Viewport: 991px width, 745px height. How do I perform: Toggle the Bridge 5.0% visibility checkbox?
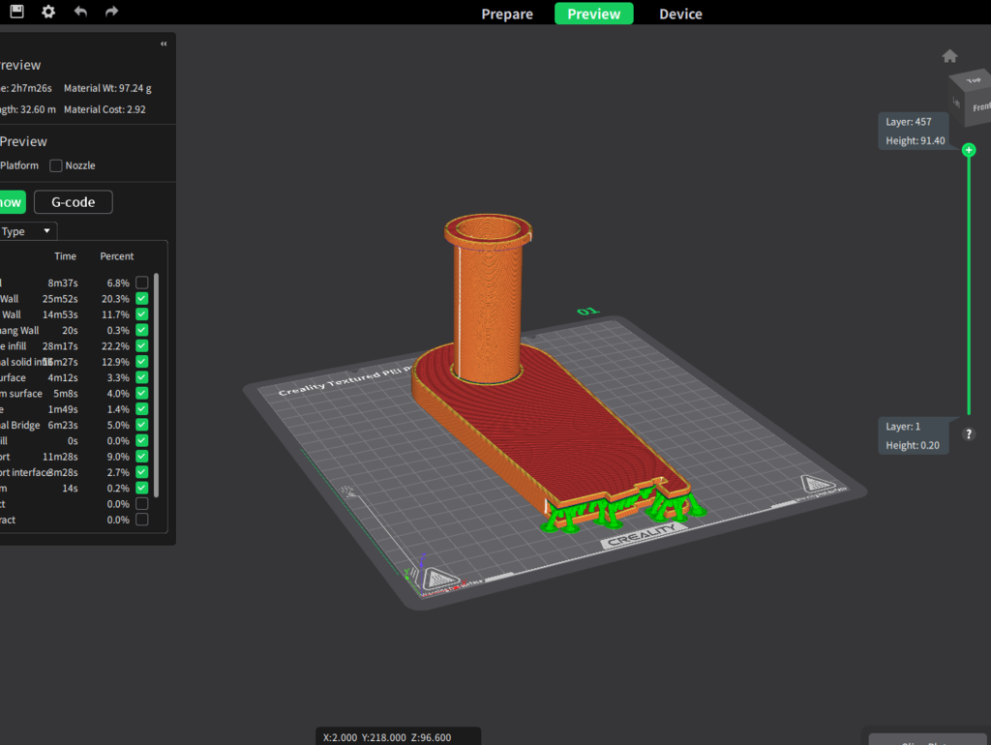point(142,425)
